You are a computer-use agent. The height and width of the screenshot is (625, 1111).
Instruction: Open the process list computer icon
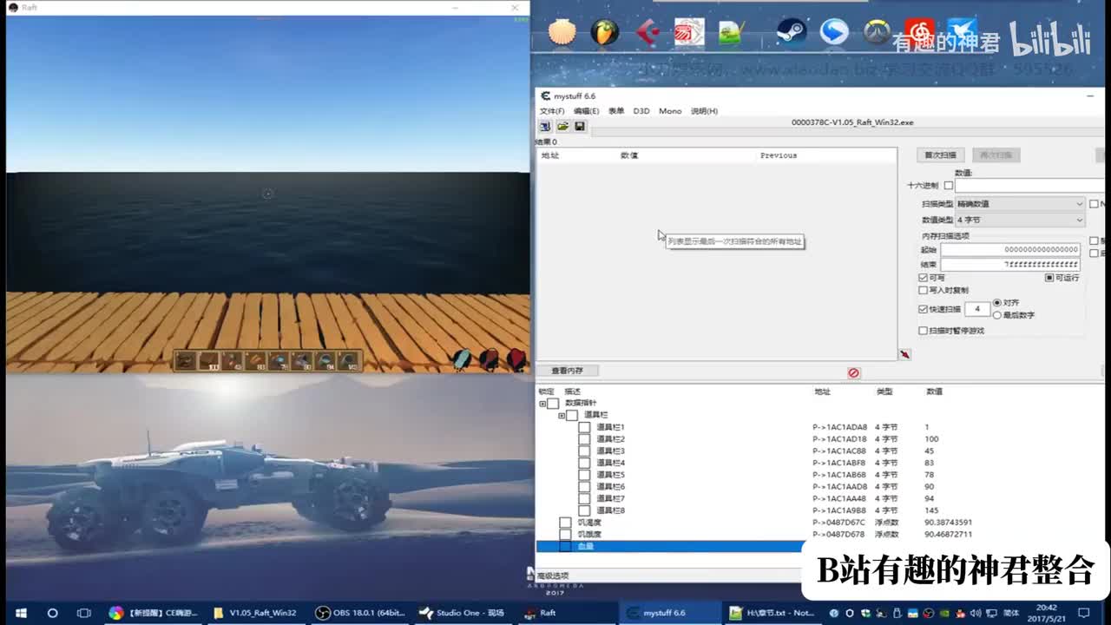point(545,126)
